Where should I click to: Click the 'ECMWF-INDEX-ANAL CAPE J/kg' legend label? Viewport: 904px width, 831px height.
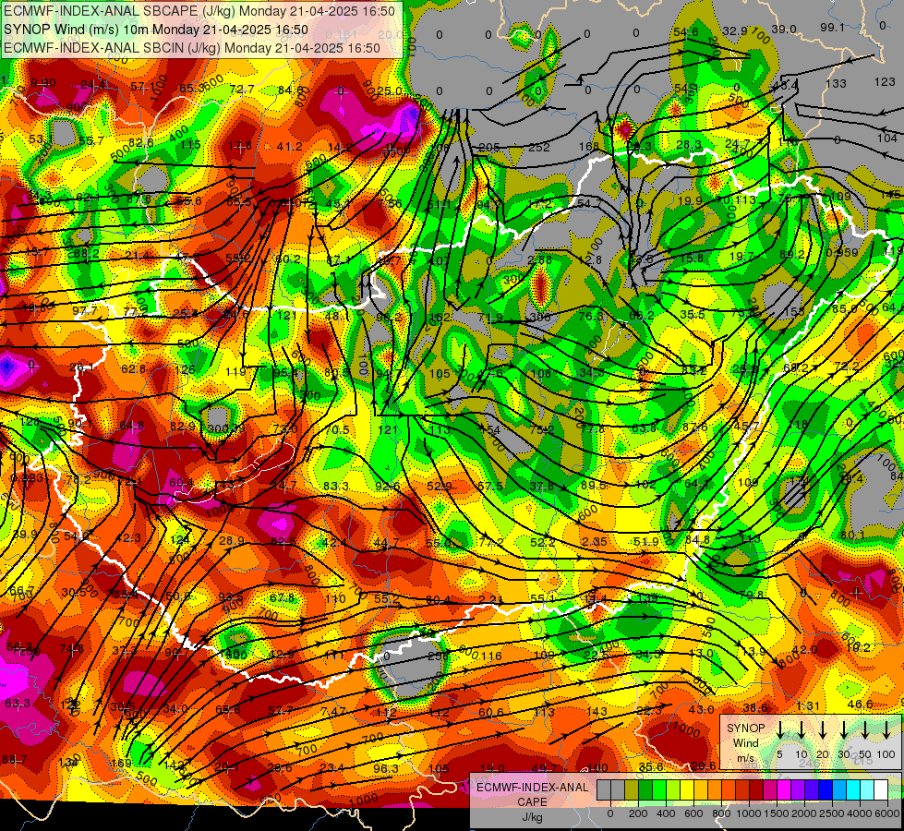tap(532, 801)
